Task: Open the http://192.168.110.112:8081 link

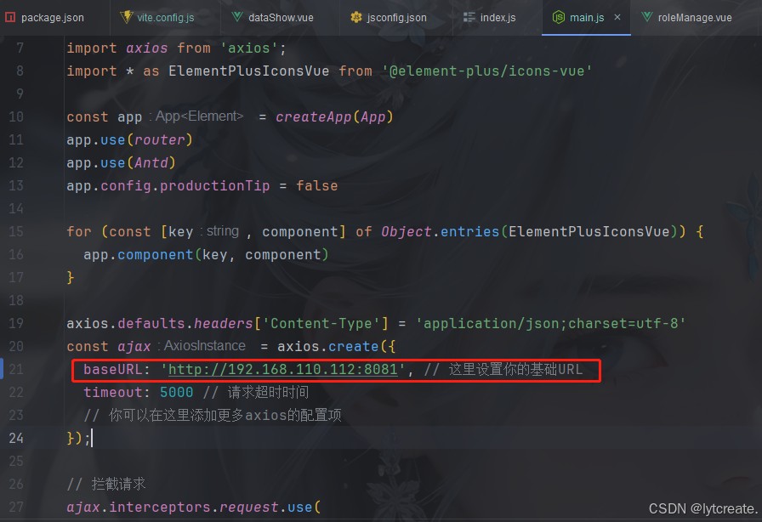Action: pyautogui.click(x=283, y=369)
